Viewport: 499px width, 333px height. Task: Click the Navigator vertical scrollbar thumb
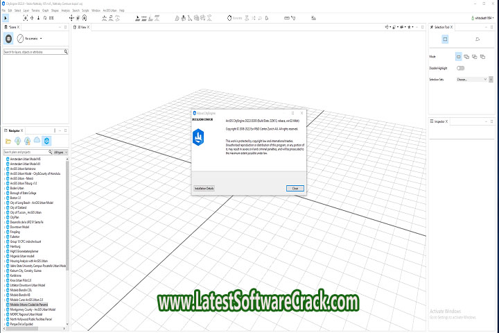coord(67,216)
